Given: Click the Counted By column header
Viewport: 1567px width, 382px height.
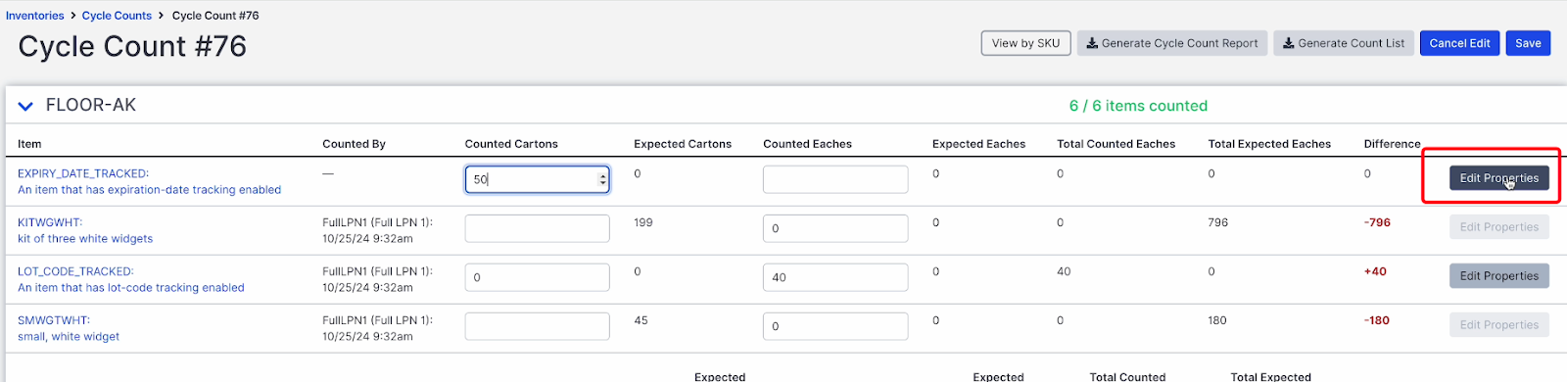Looking at the screenshot, I should pos(354,144).
